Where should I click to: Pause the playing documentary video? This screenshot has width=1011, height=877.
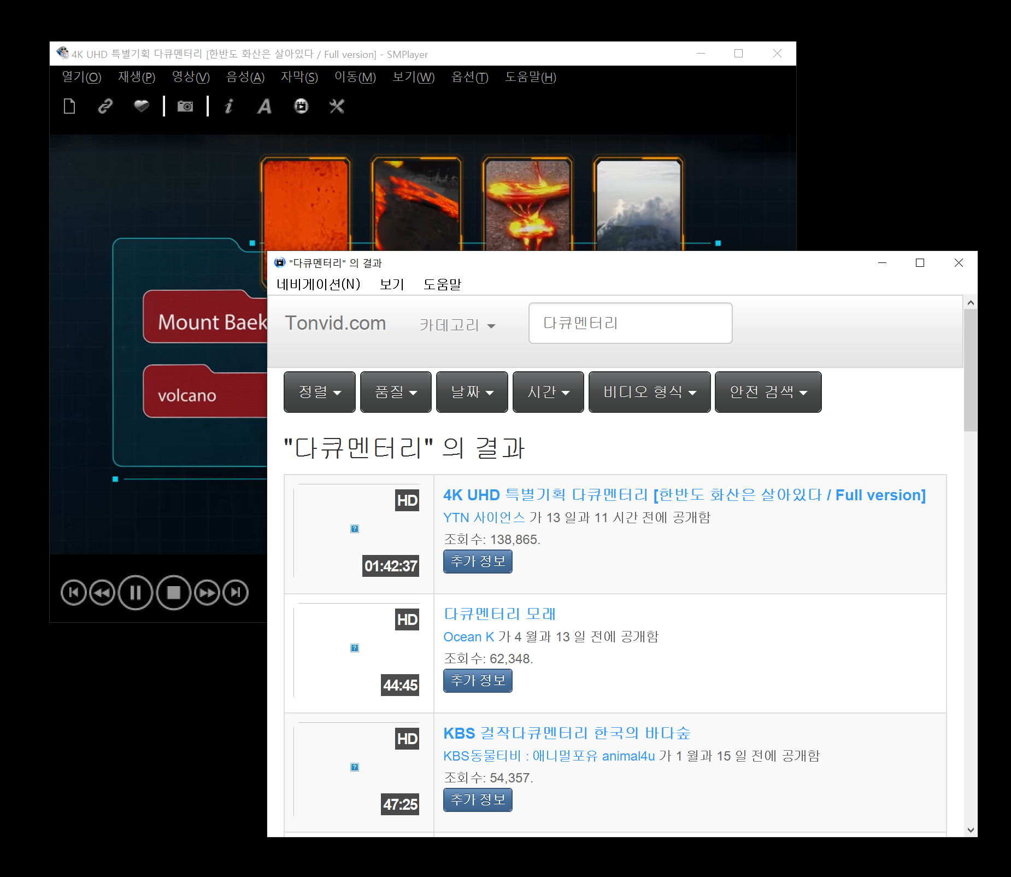(135, 592)
